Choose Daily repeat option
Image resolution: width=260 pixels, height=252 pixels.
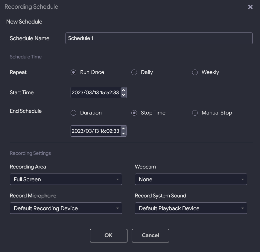point(134,72)
